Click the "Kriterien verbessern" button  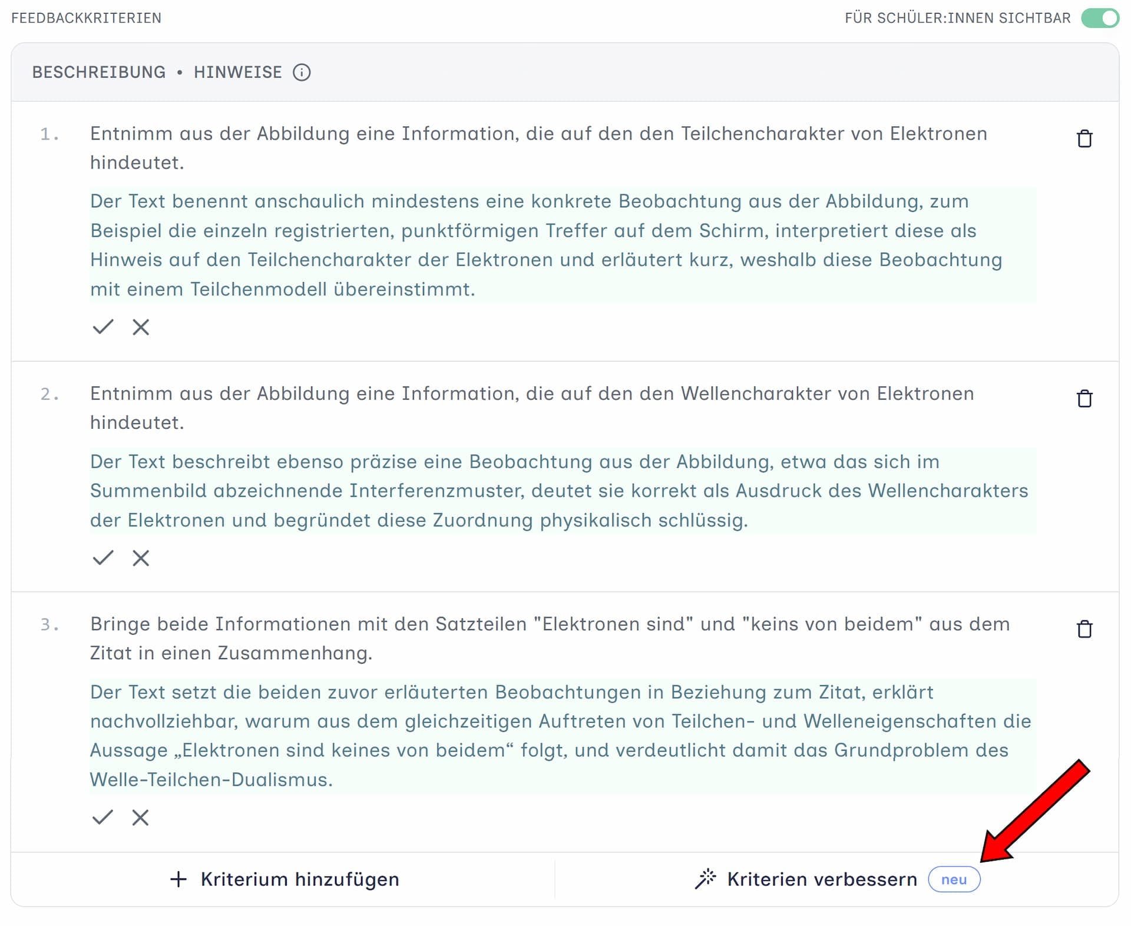pos(821,878)
